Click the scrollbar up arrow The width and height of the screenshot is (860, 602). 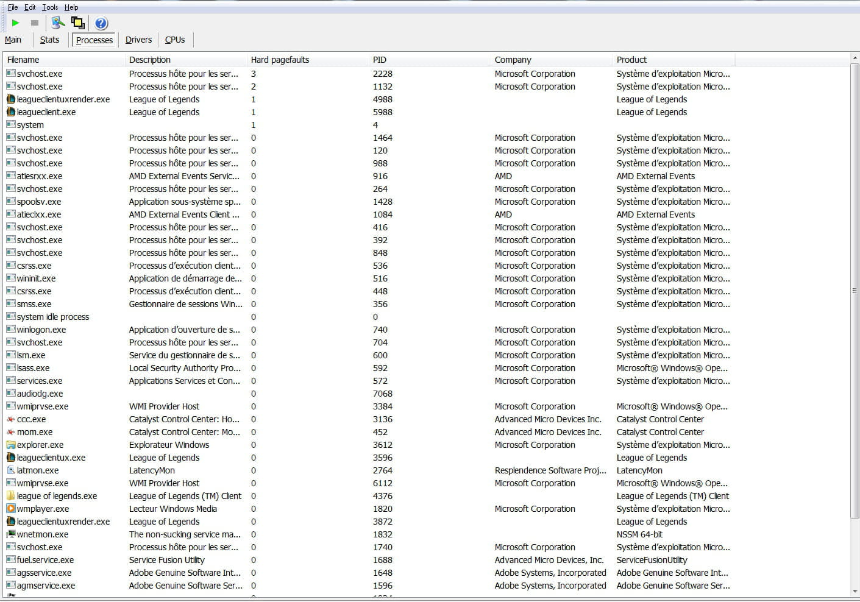855,58
